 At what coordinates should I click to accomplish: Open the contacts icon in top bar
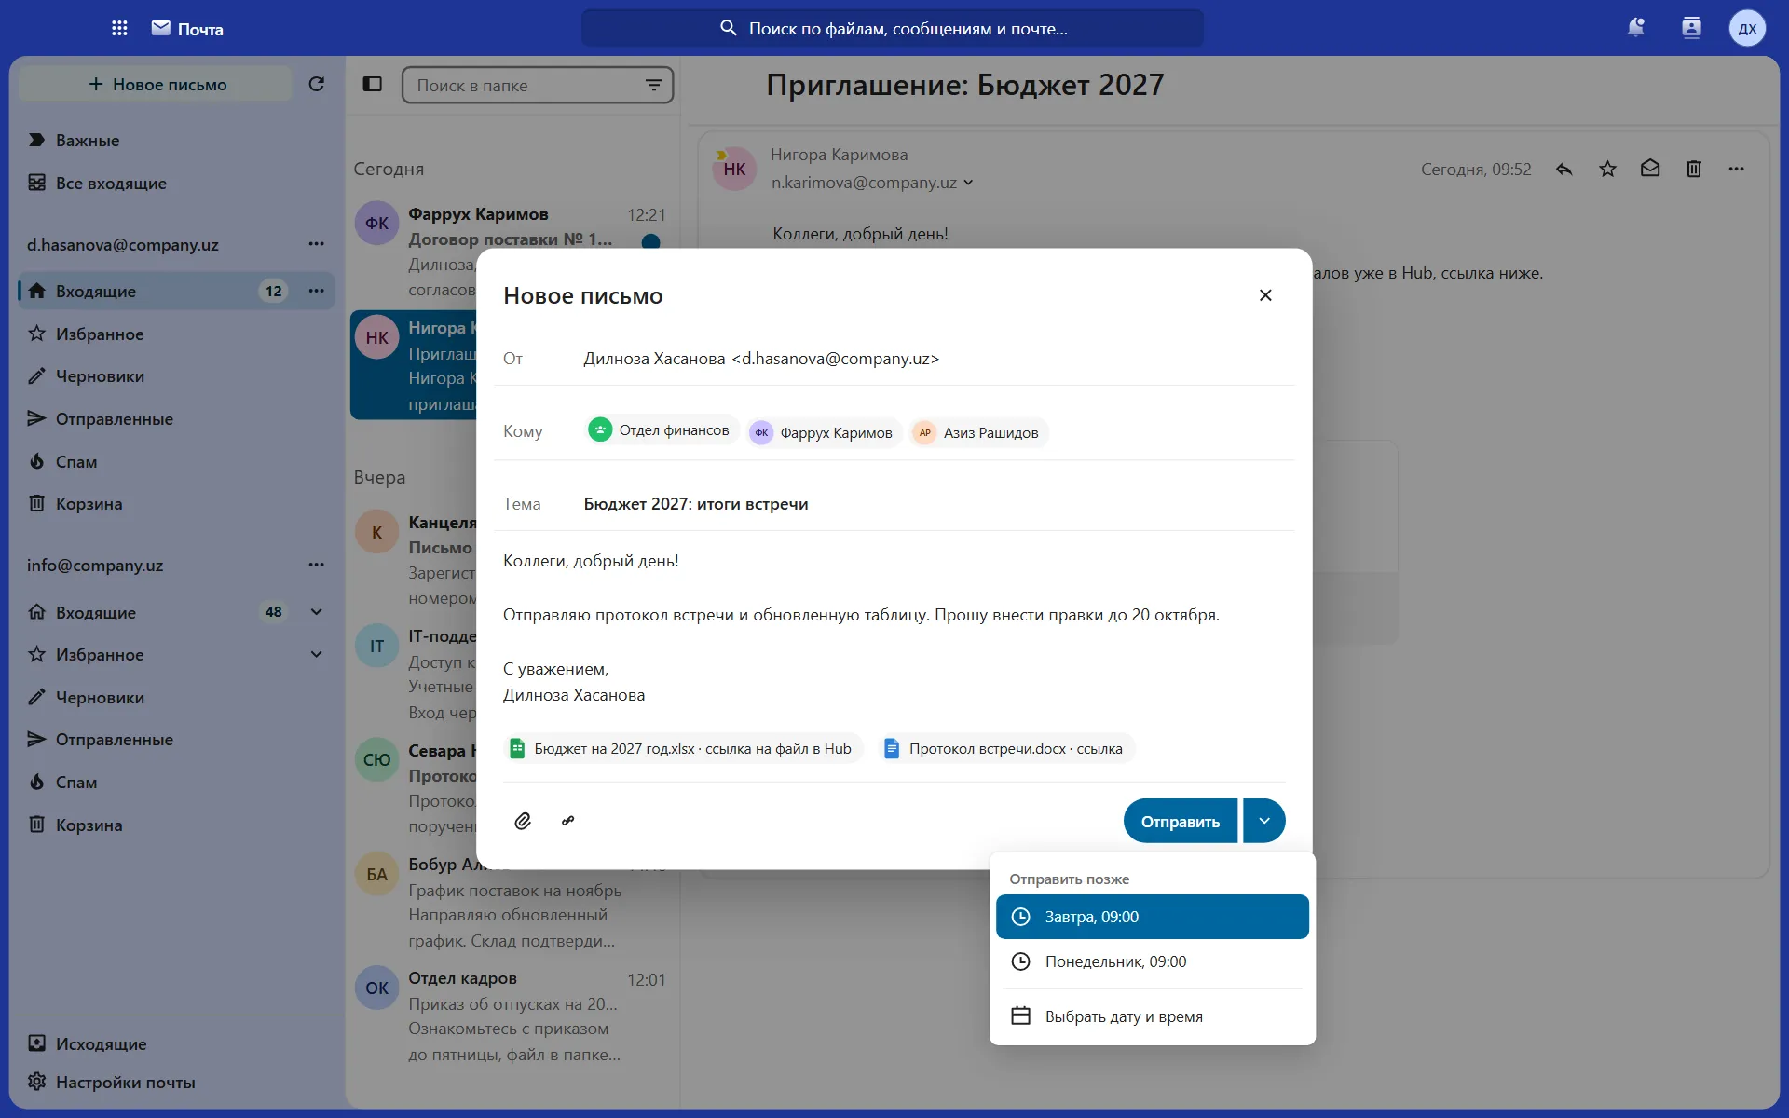1691,28
